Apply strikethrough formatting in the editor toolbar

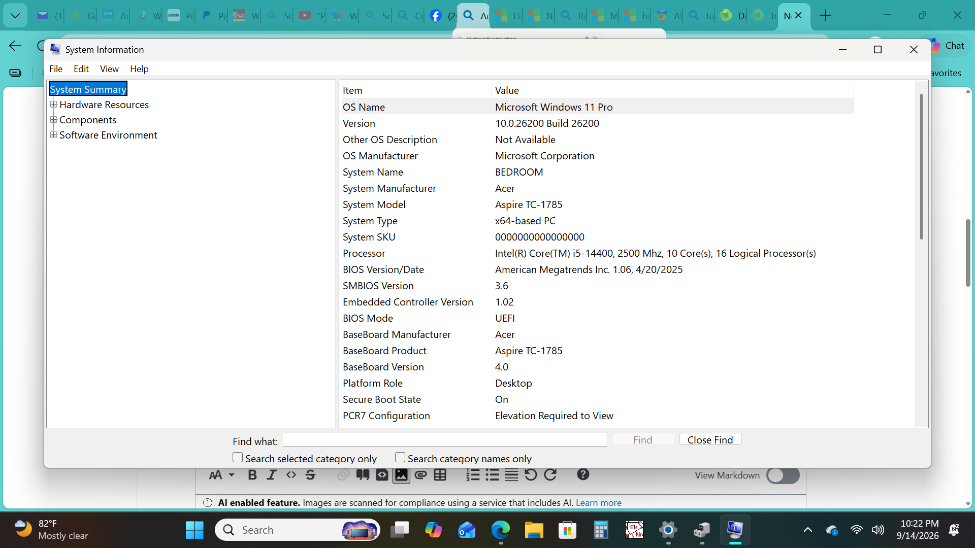pyautogui.click(x=310, y=475)
